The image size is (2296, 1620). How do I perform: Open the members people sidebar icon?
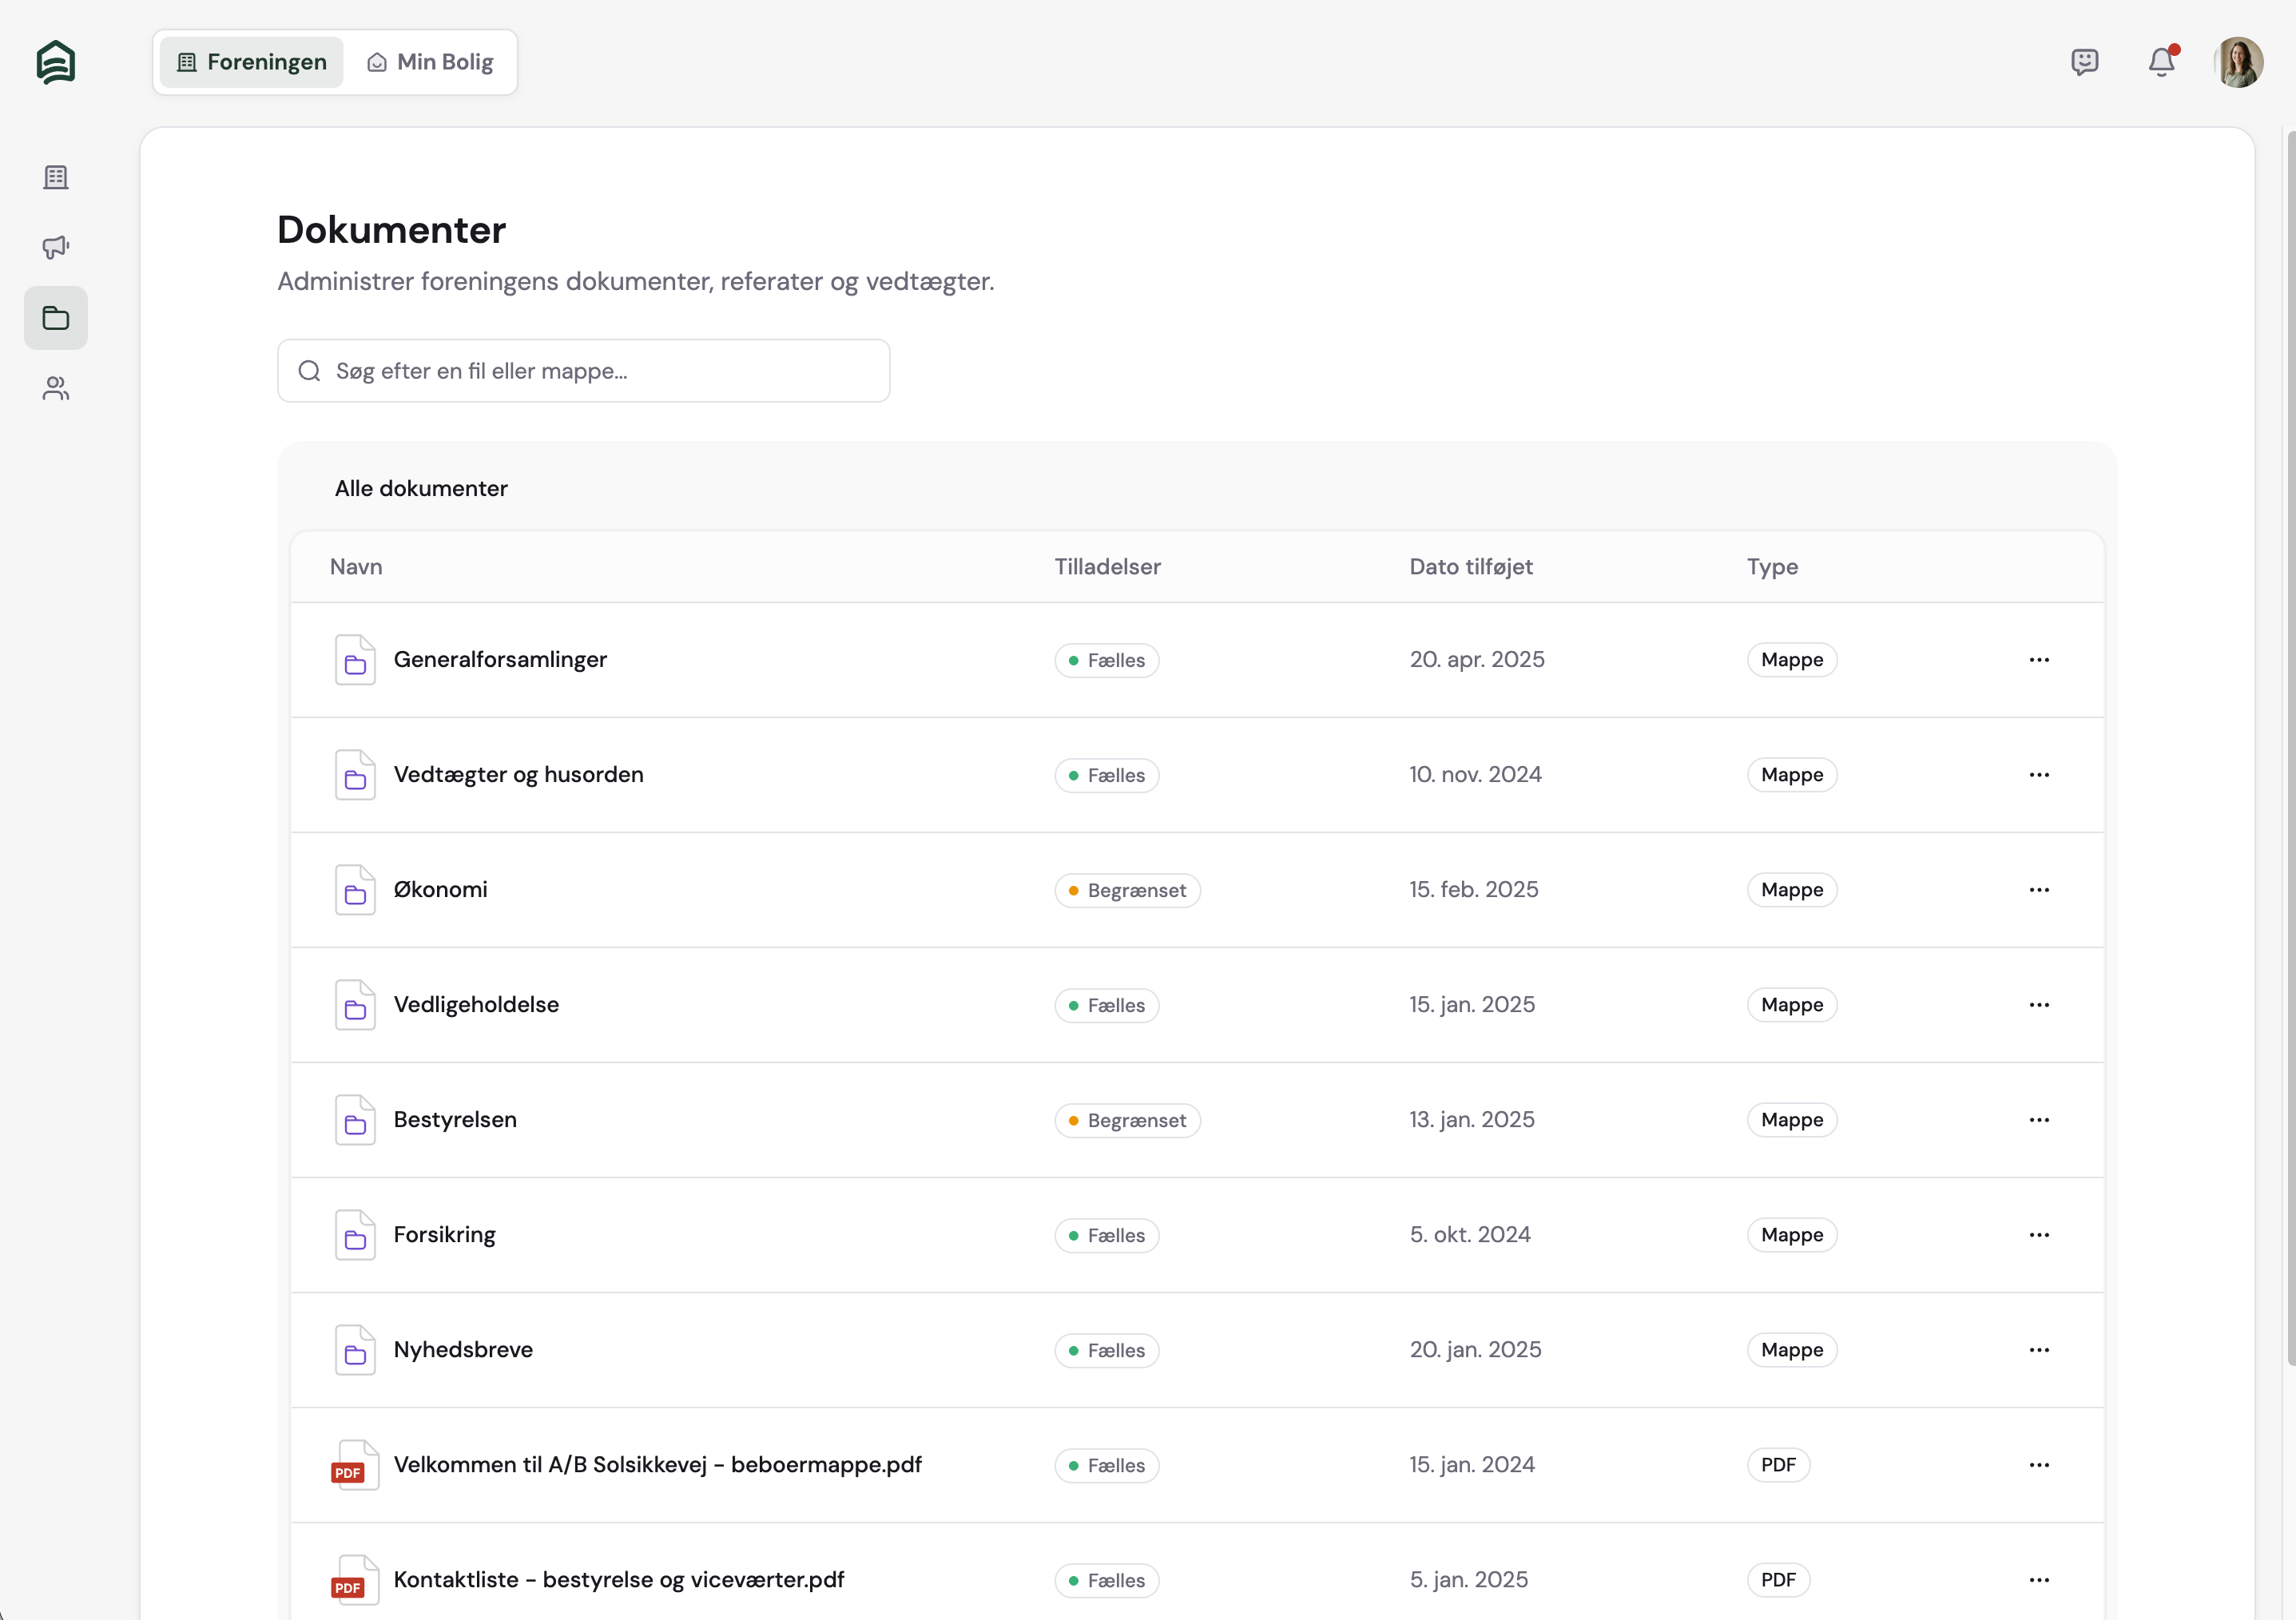click(x=56, y=388)
